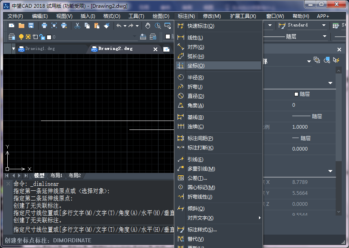Open the Layer Properties Manager icon
The image size is (349, 248).
(x=11, y=36)
